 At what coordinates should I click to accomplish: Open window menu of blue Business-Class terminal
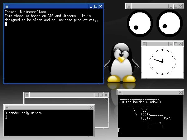[x=7, y=6]
